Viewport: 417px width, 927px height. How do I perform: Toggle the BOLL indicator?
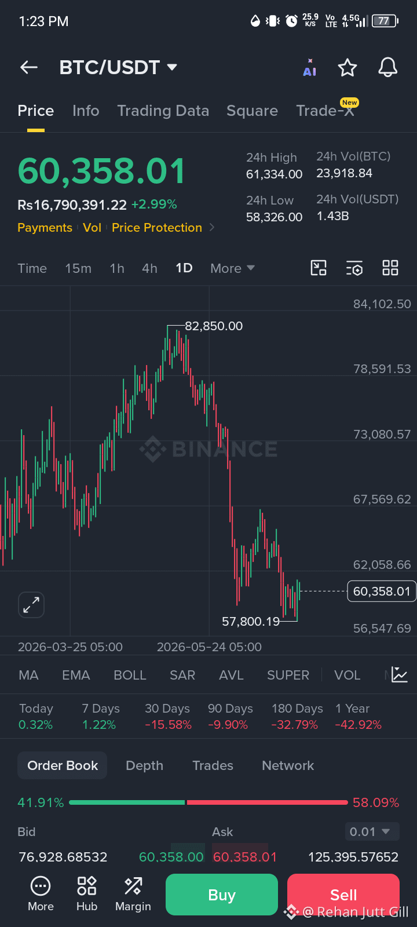(x=130, y=675)
